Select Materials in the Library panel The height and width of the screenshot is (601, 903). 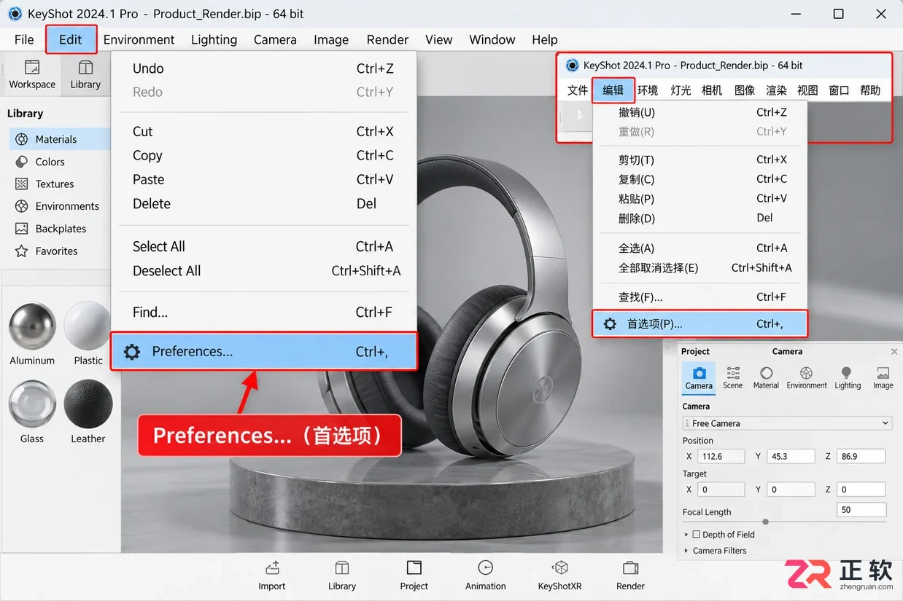coord(60,139)
